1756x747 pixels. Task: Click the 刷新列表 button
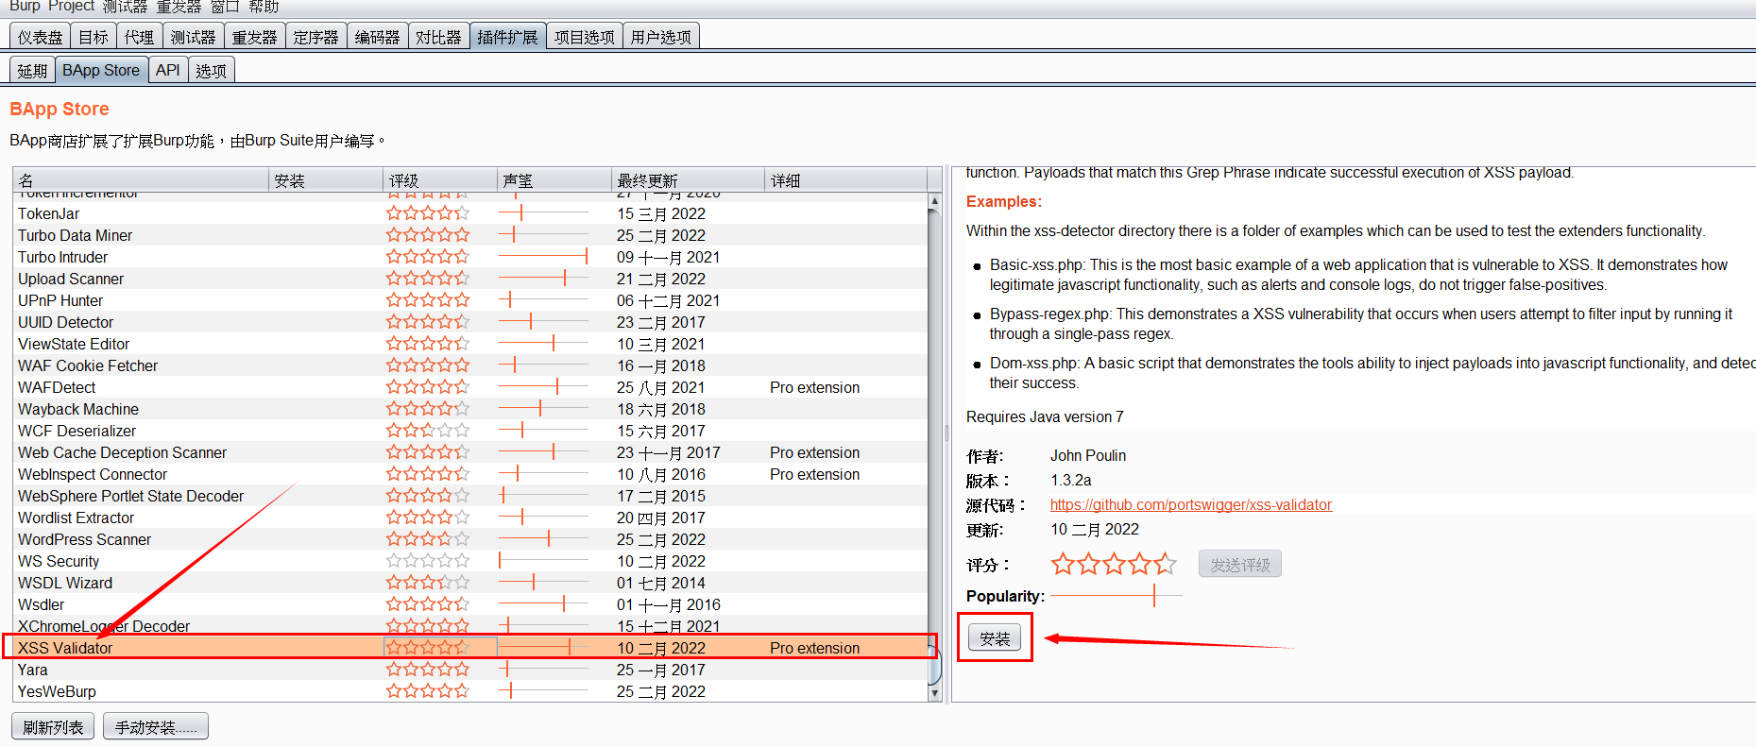pyautogui.click(x=53, y=727)
